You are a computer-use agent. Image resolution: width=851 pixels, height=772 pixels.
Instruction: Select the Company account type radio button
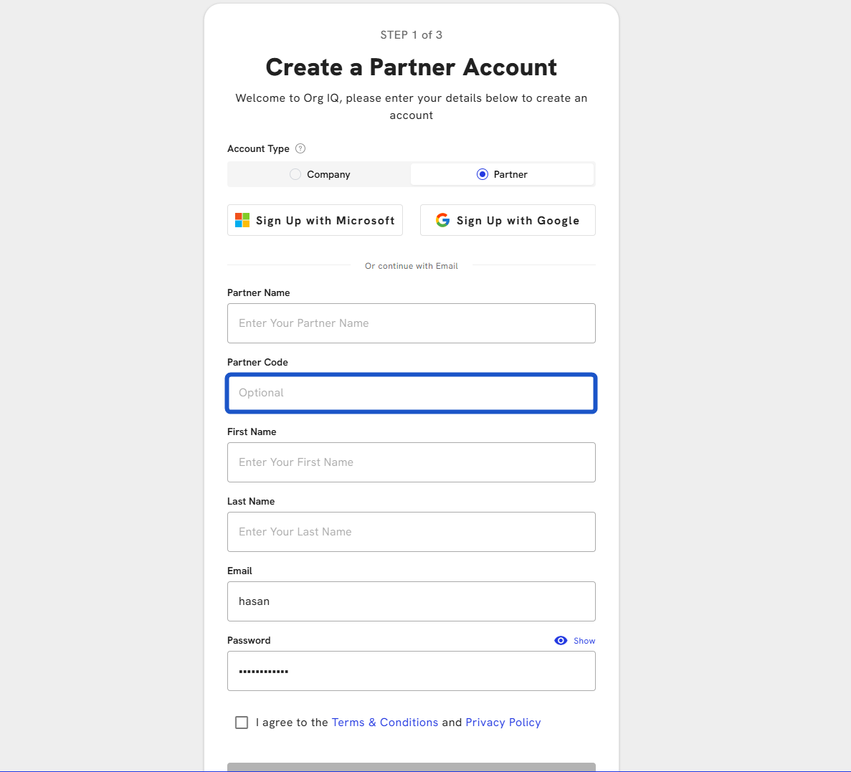point(295,174)
